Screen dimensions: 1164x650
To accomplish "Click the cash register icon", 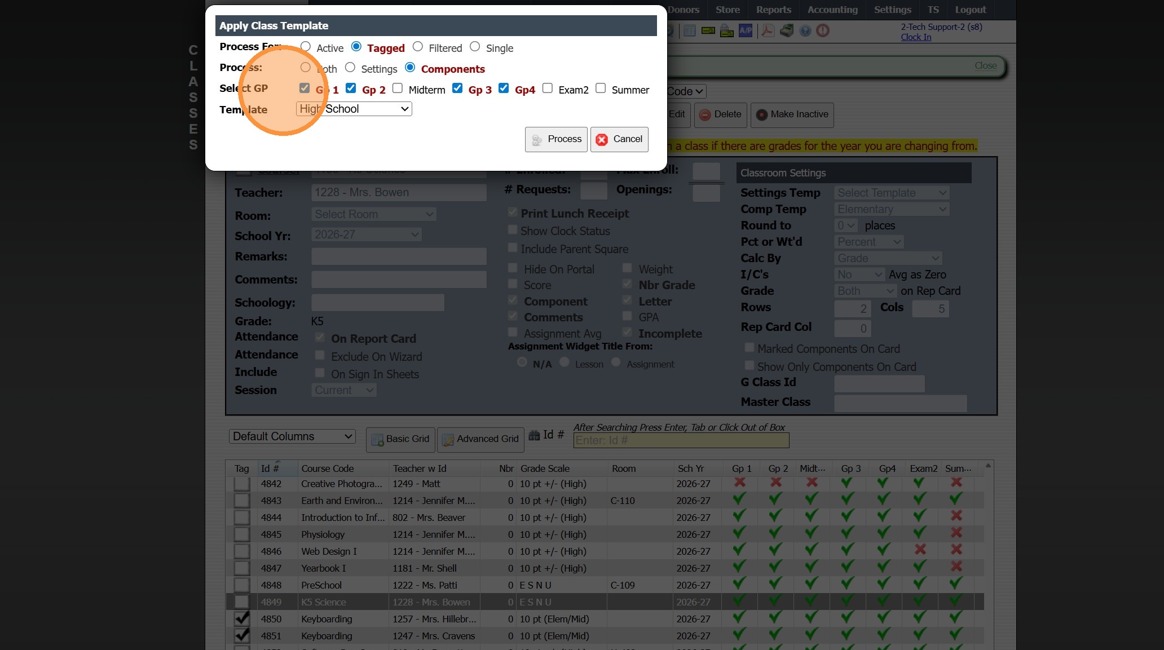I will coord(787,30).
